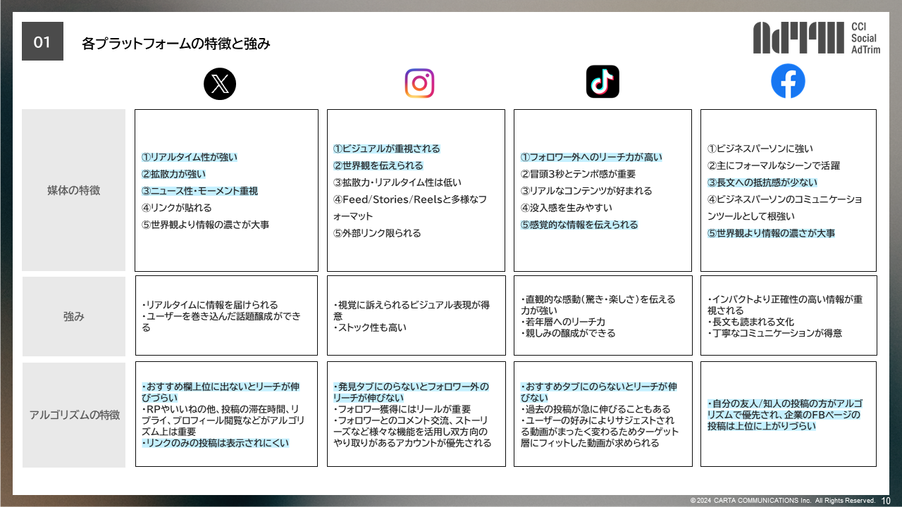Click the text ③長文への抵抗感が少ない

click(x=763, y=182)
